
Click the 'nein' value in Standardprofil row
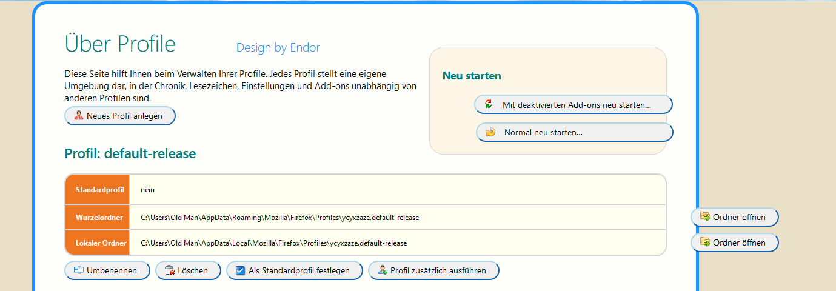(x=148, y=190)
